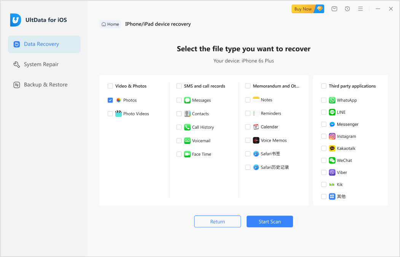400x257 pixels.
Task: Click the Messenger label text
Action: [347, 124]
